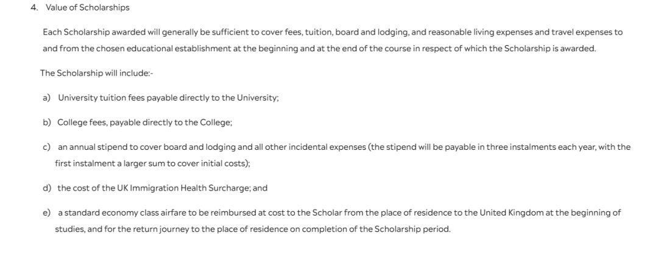Click 'studies, and for the return journey' line

pos(253,230)
